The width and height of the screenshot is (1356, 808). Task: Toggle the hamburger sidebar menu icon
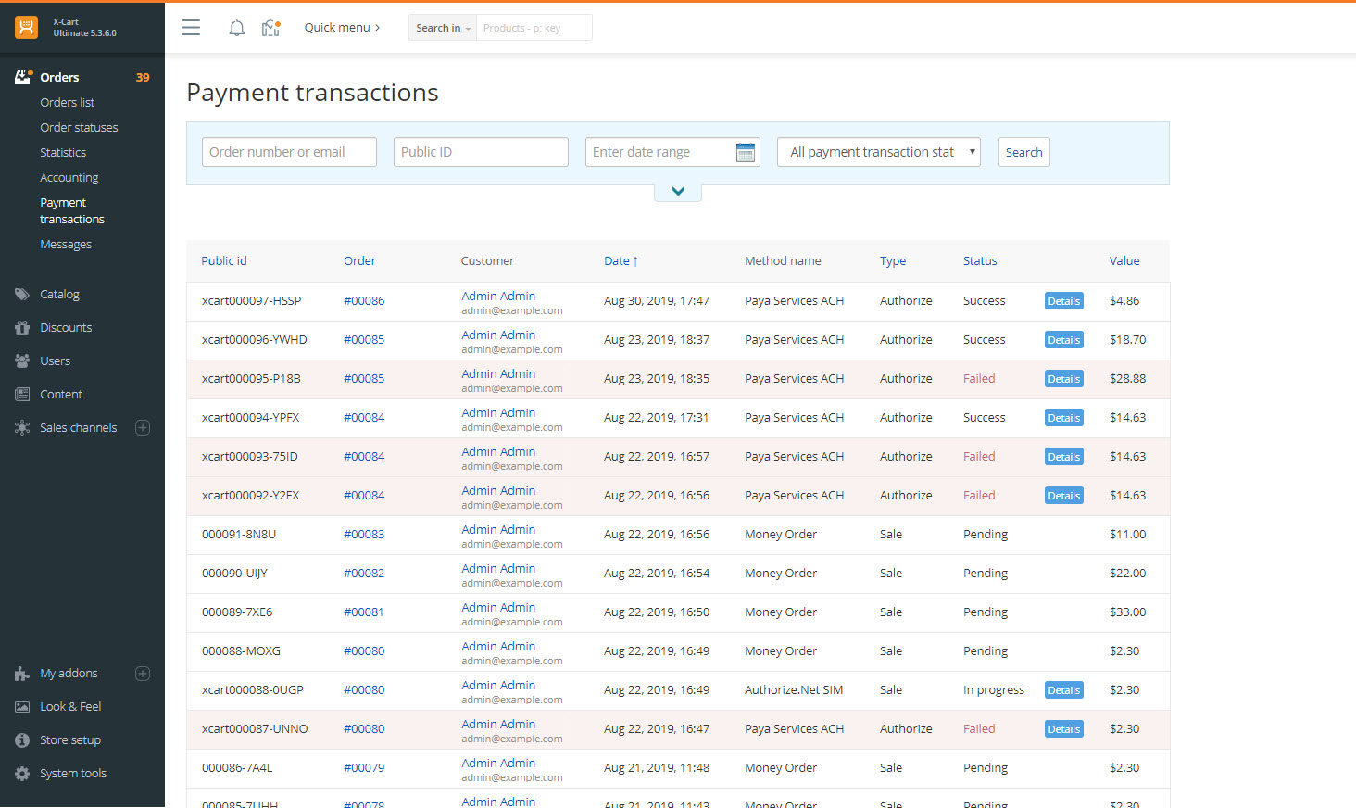[191, 28]
